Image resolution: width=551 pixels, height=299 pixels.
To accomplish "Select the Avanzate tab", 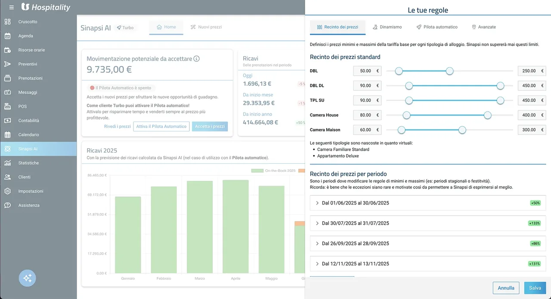I will tap(484, 27).
